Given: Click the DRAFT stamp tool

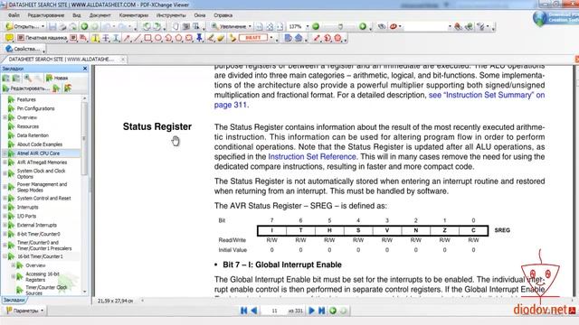Looking at the screenshot, I should coord(253,38).
